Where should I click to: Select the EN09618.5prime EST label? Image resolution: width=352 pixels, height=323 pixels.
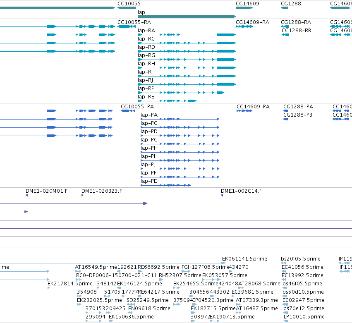tap(149, 309)
